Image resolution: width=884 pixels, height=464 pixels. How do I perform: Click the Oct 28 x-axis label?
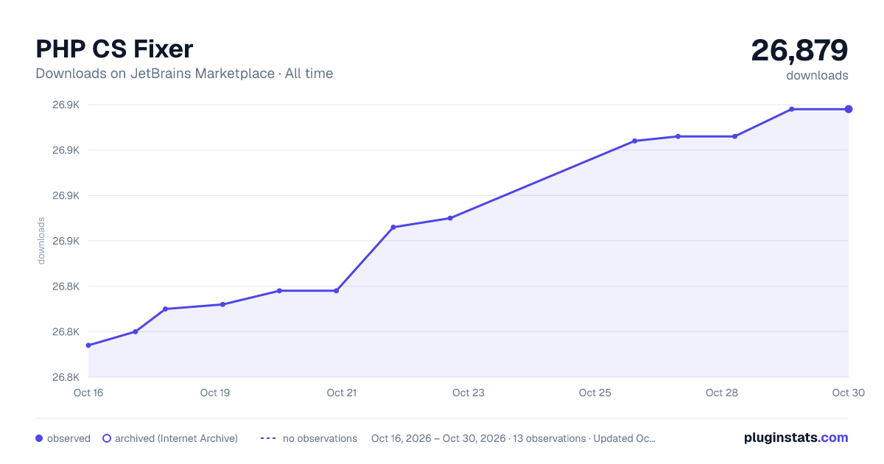(x=722, y=393)
